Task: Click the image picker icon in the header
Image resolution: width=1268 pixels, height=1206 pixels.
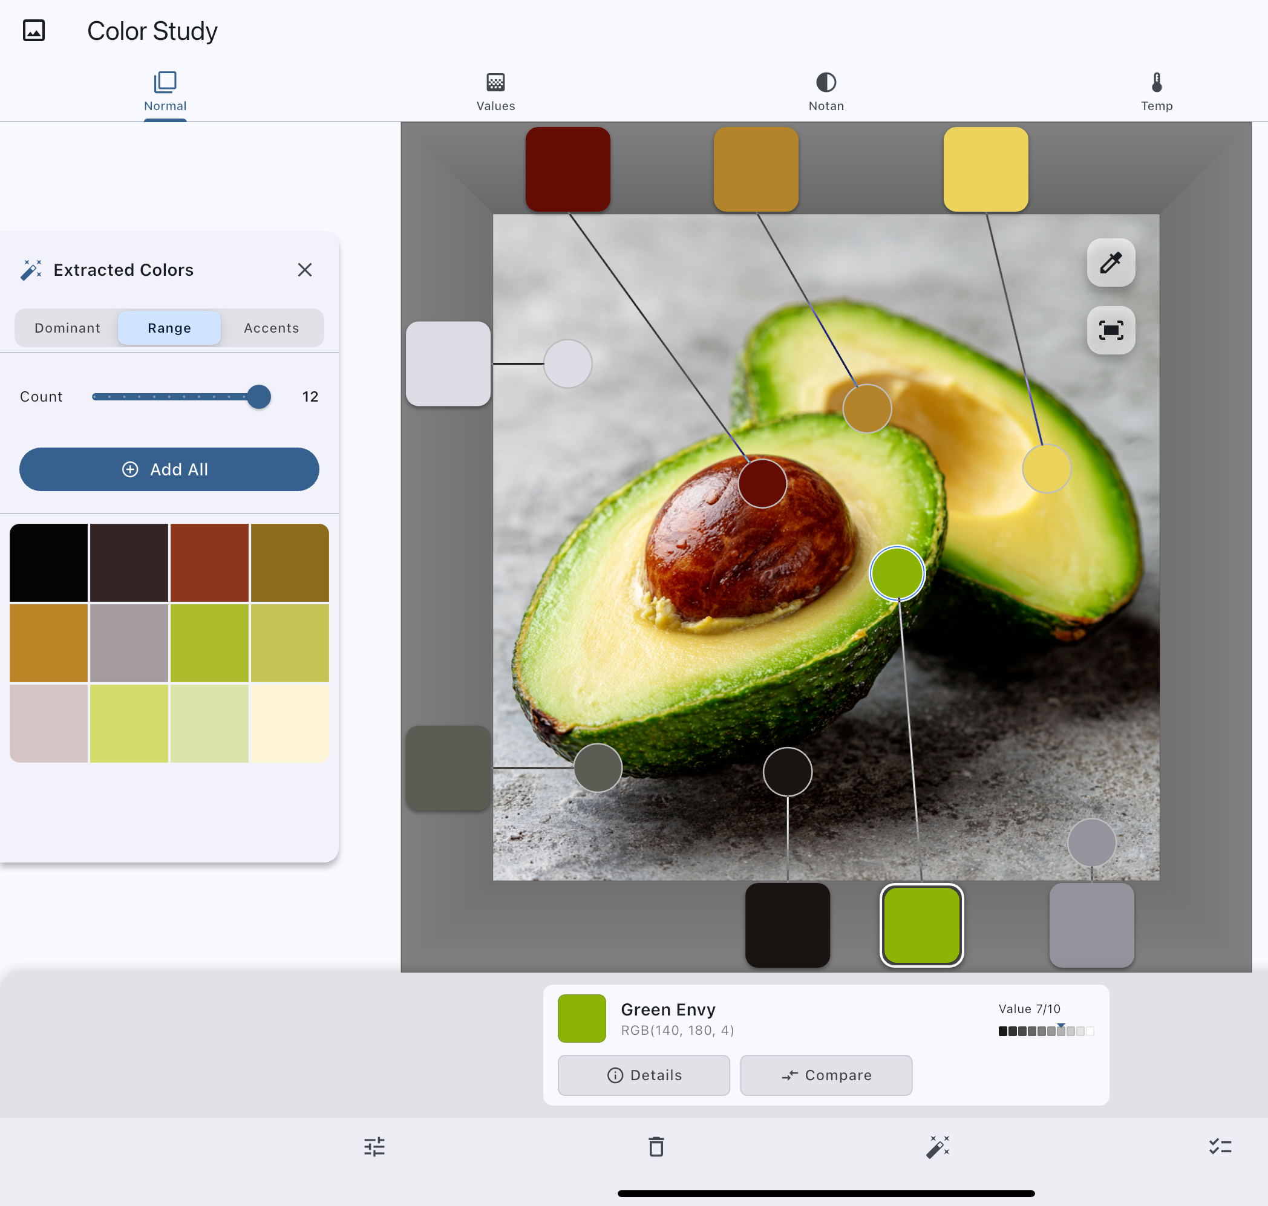Action: [34, 30]
